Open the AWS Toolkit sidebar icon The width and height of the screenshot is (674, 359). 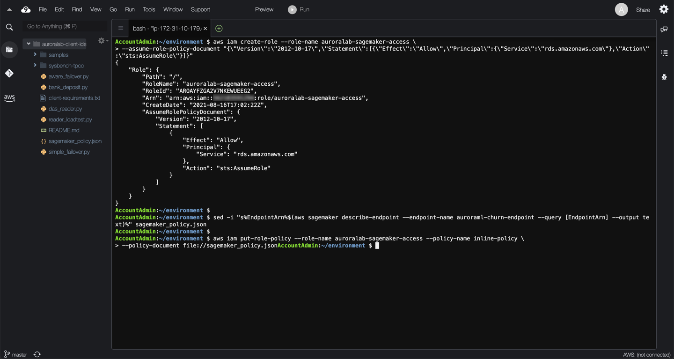coord(9,98)
